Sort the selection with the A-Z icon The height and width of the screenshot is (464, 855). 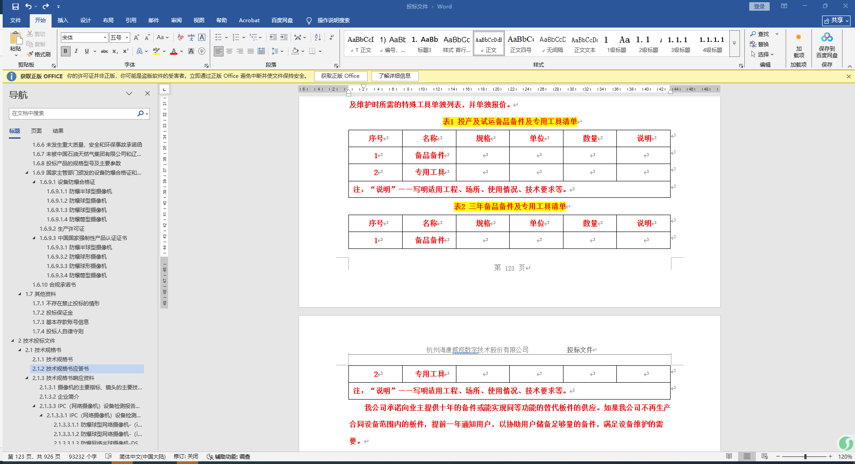point(318,37)
